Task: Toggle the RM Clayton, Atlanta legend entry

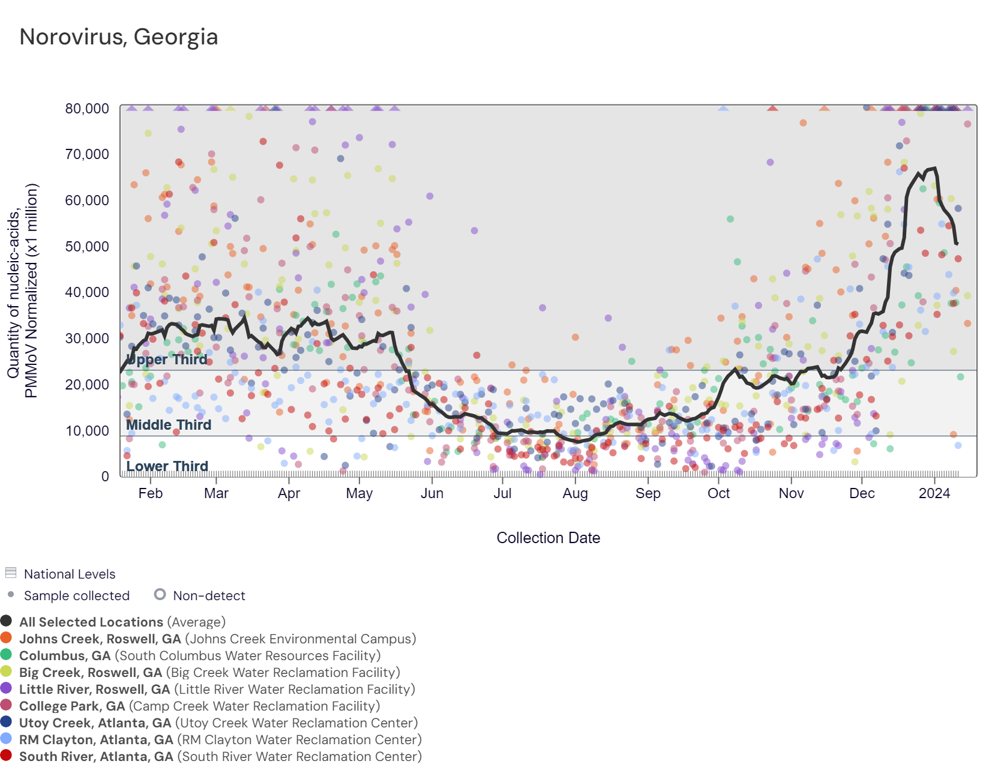Action: 220,739
